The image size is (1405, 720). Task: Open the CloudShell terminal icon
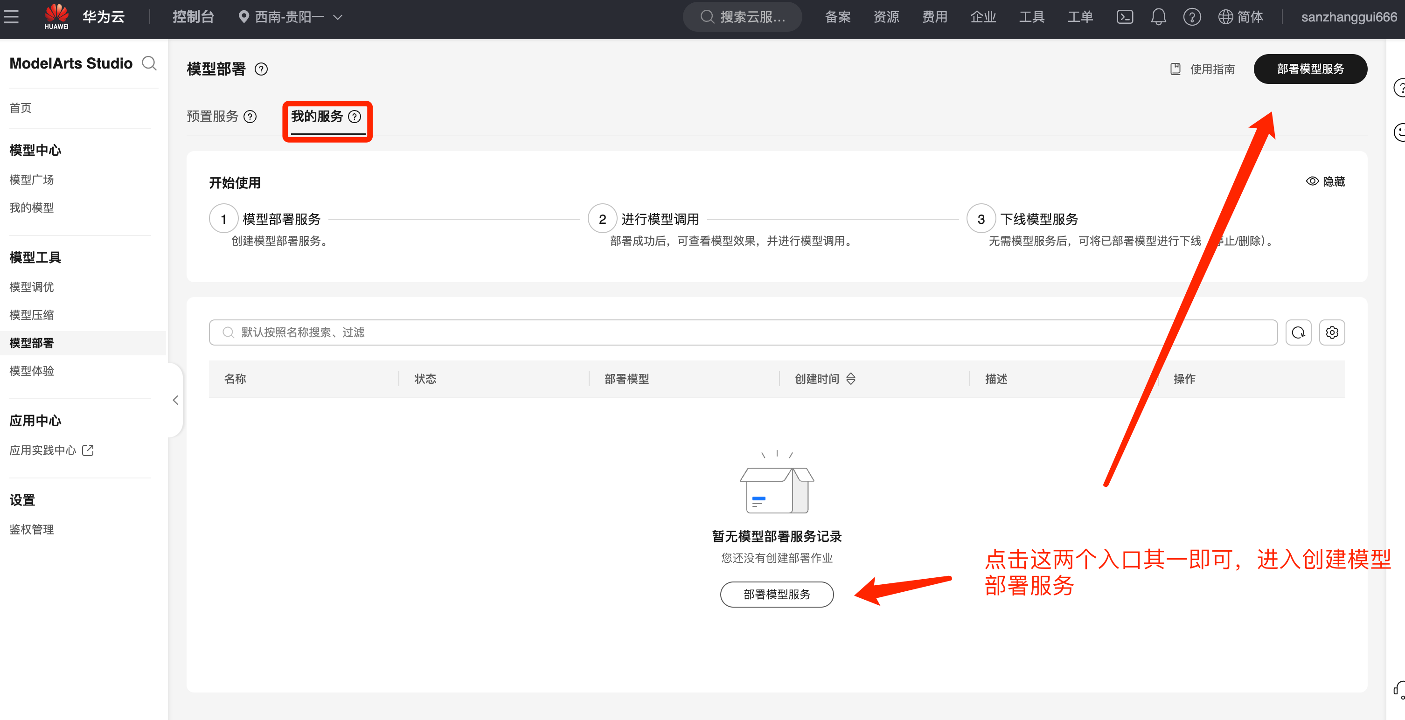[1125, 17]
